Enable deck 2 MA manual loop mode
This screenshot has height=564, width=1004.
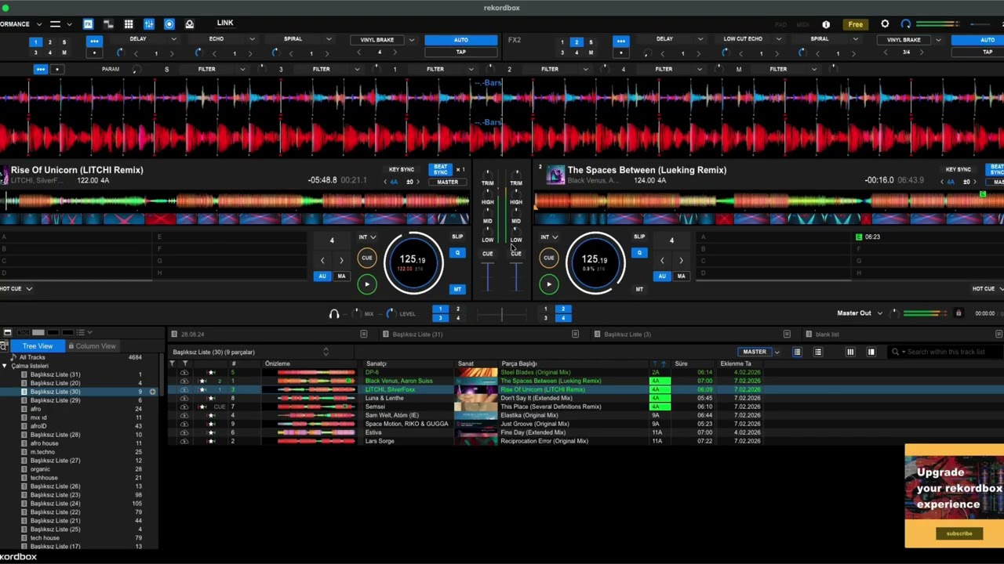coord(681,276)
